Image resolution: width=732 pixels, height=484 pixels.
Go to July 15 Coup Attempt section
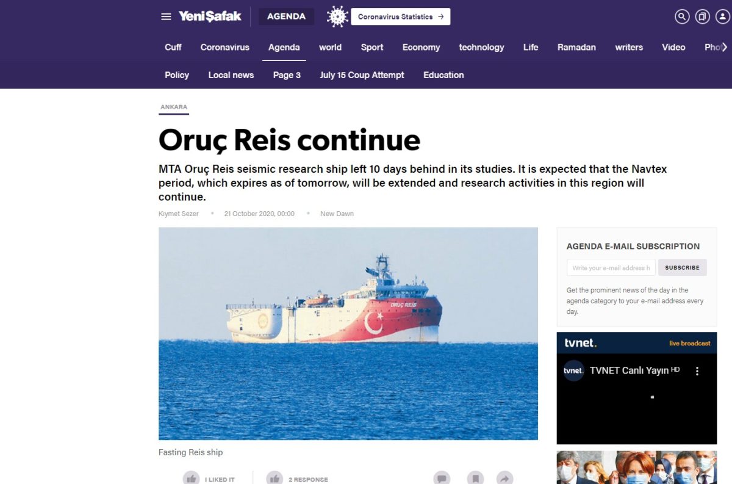[x=362, y=75]
